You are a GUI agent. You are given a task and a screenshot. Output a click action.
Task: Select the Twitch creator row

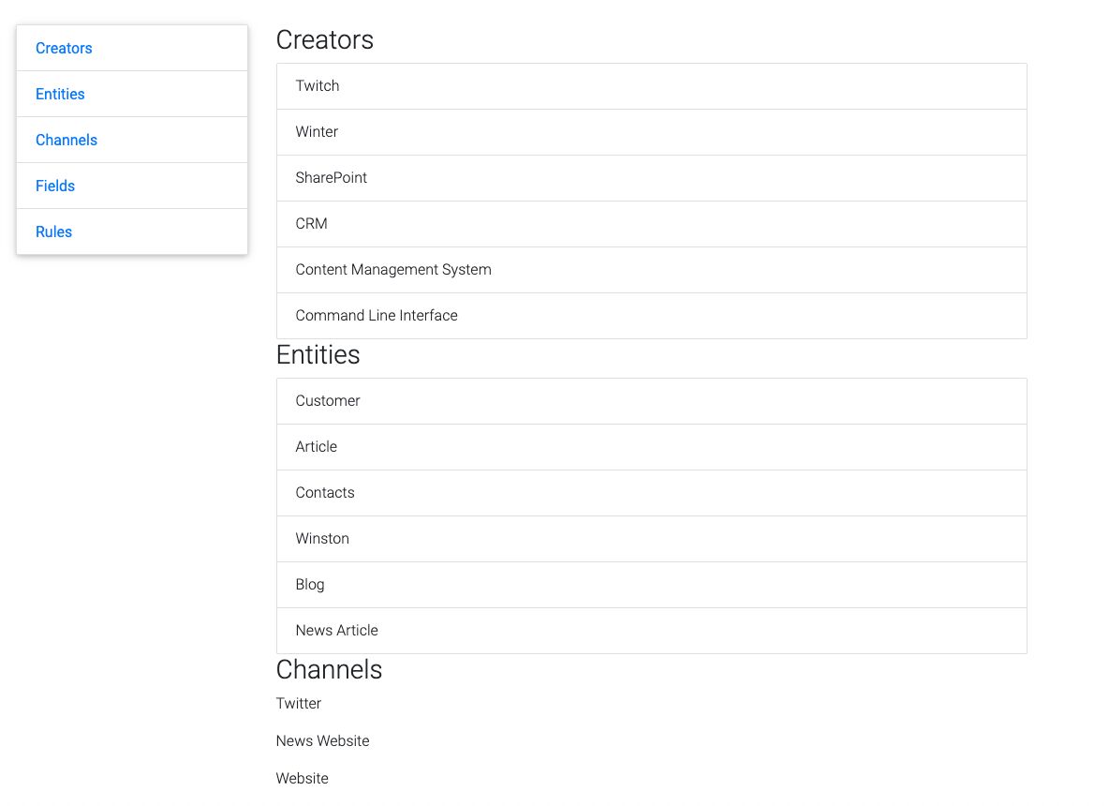[x=651, y=86]
